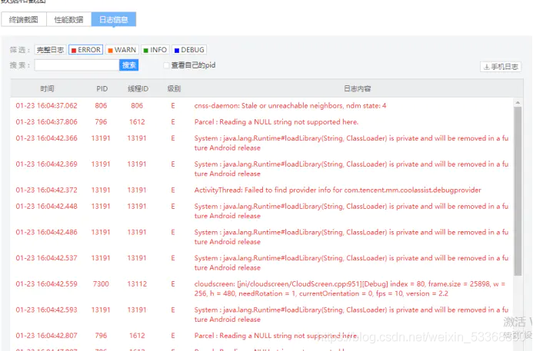533x351 pixels.
Task: Filter logs by WARN level
Action: pyautogui.click(x=122, y=50)
